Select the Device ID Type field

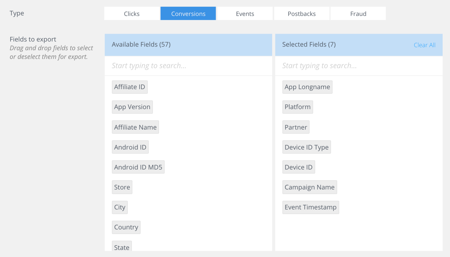(x=306, y=147)
